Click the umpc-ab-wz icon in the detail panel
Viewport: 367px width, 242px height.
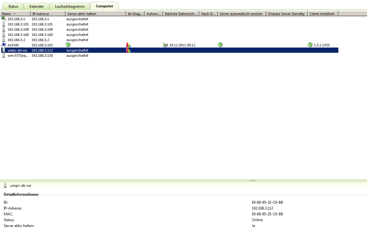tap(5, 185)
